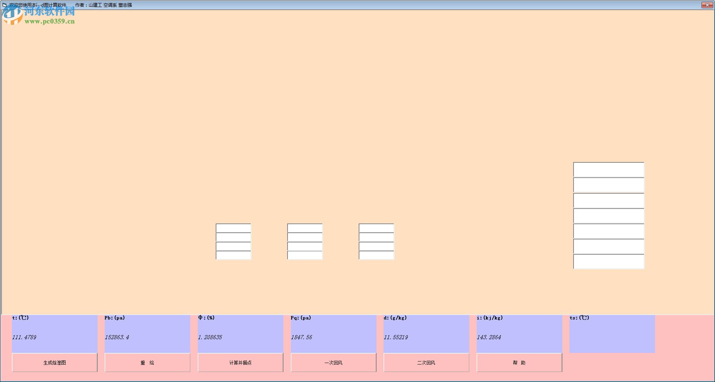This screenshot has height=382, width=715.
Task: Click the first field in the middle four-field group
Action: point(305,228)
